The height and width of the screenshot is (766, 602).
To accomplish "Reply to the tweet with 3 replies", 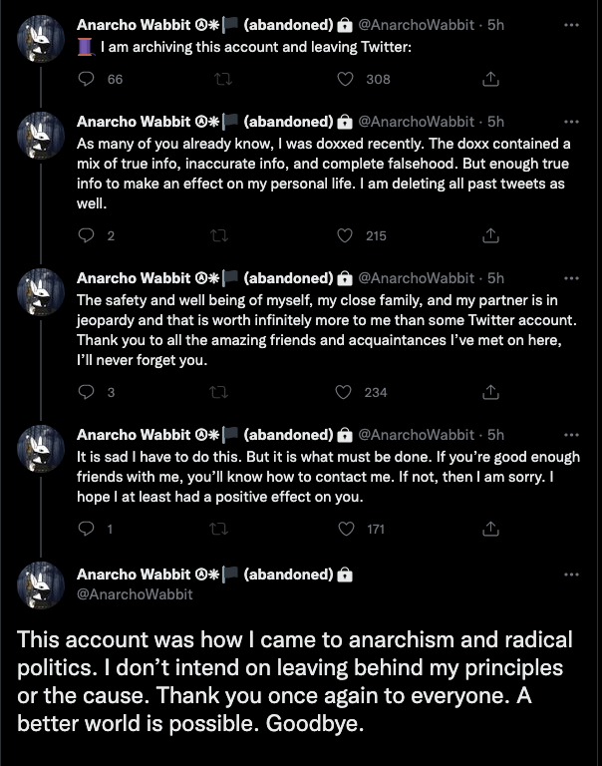I will [x=86, y=392].
